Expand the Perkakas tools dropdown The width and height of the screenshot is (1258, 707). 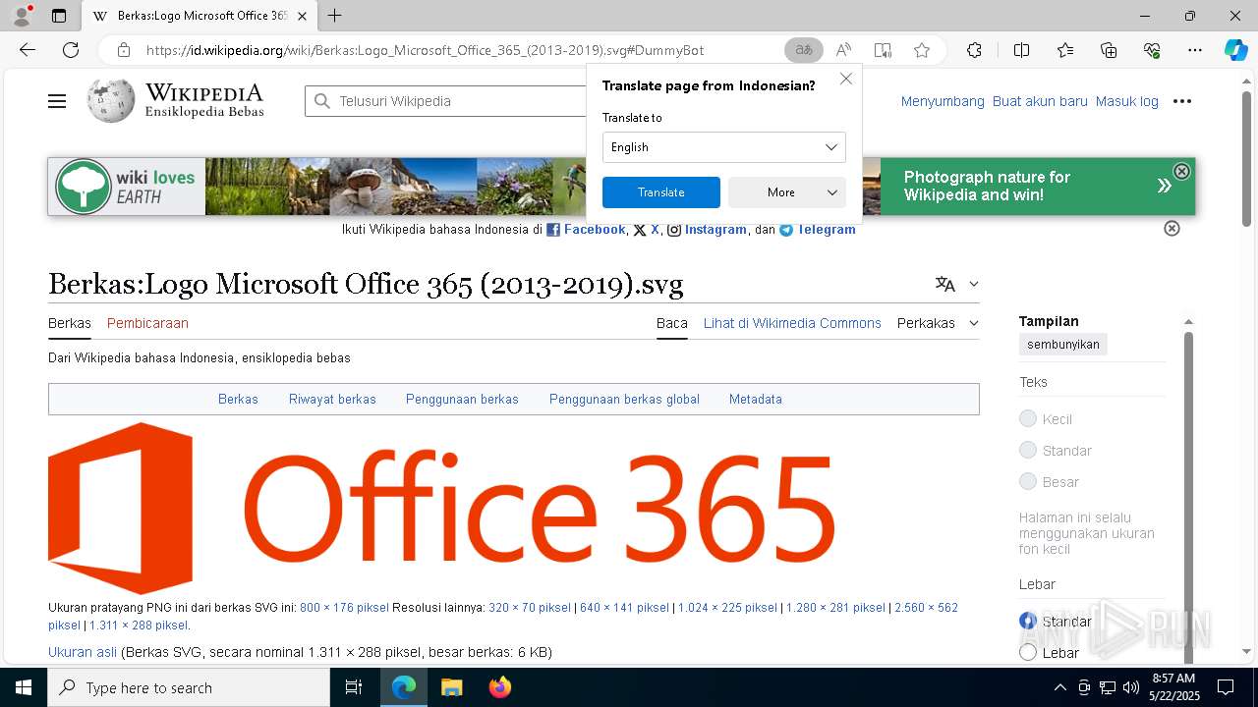tap(938, 323)
